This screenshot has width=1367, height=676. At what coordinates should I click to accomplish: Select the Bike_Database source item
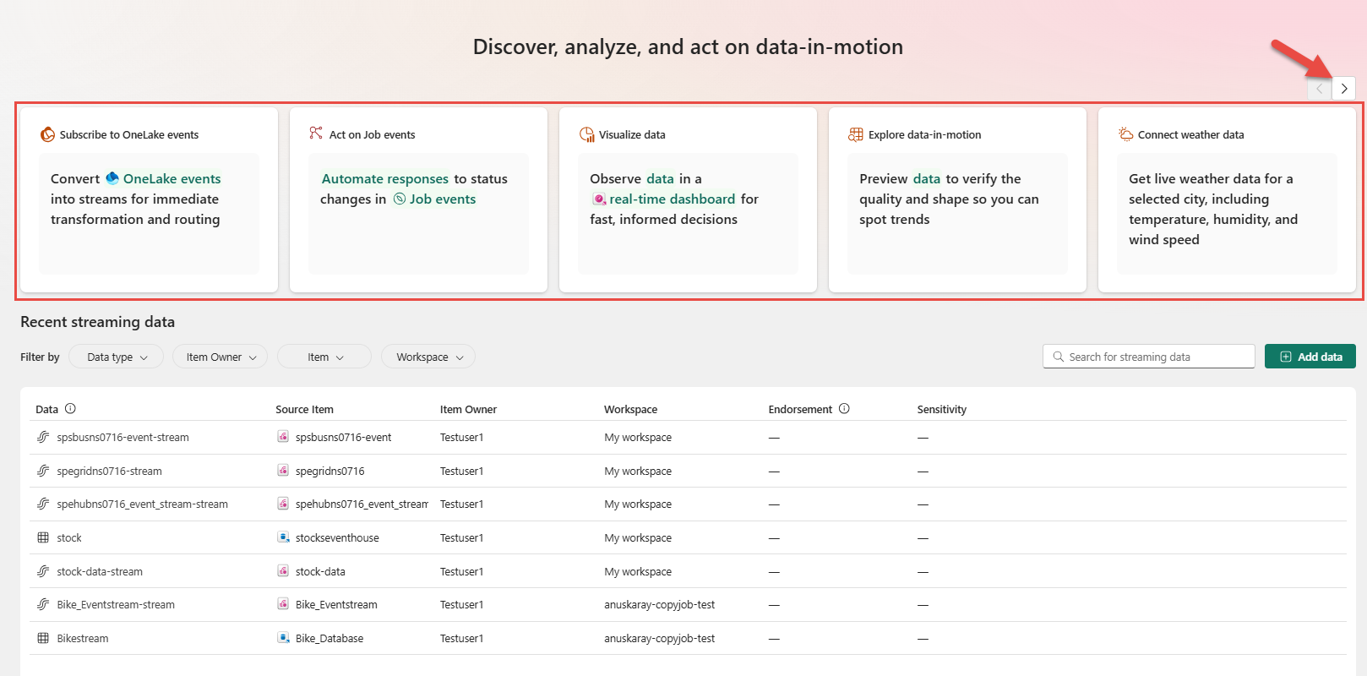pyautogui.click(x=329, y=639)
